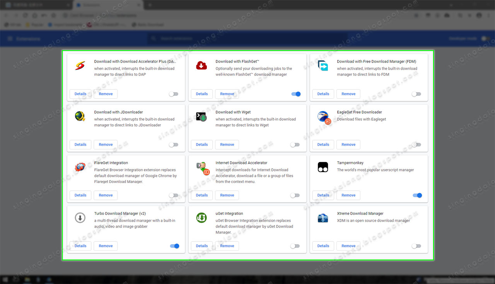Open Details for Turbo Download Manager
The height and width of the screenshot is (284, 495).
[x=80, y=246]
